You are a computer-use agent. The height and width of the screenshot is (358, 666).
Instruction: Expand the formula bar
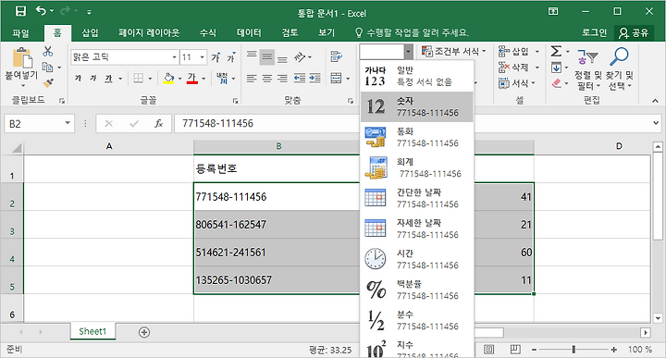[656, 123]
